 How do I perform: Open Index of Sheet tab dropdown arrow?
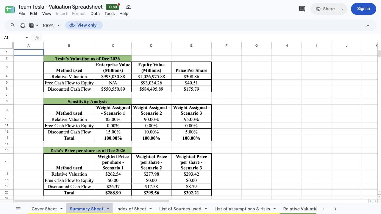150,209
